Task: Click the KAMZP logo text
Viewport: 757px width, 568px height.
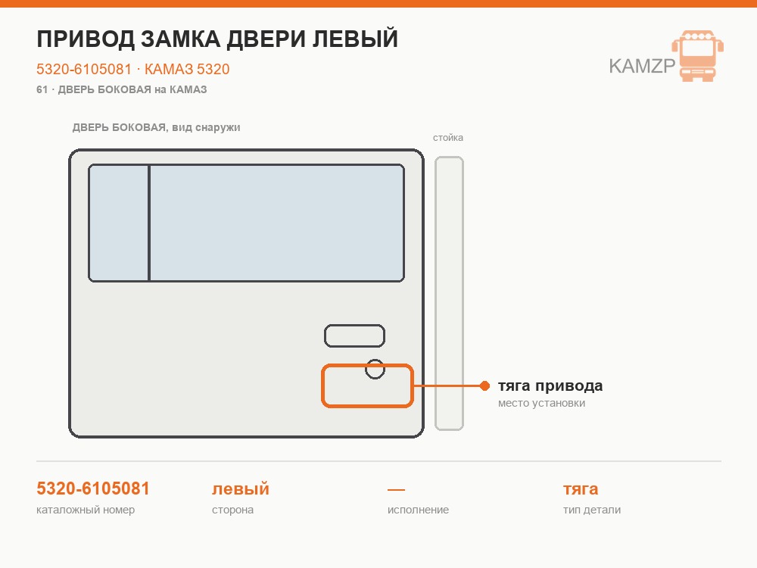Action: (642, 66)
